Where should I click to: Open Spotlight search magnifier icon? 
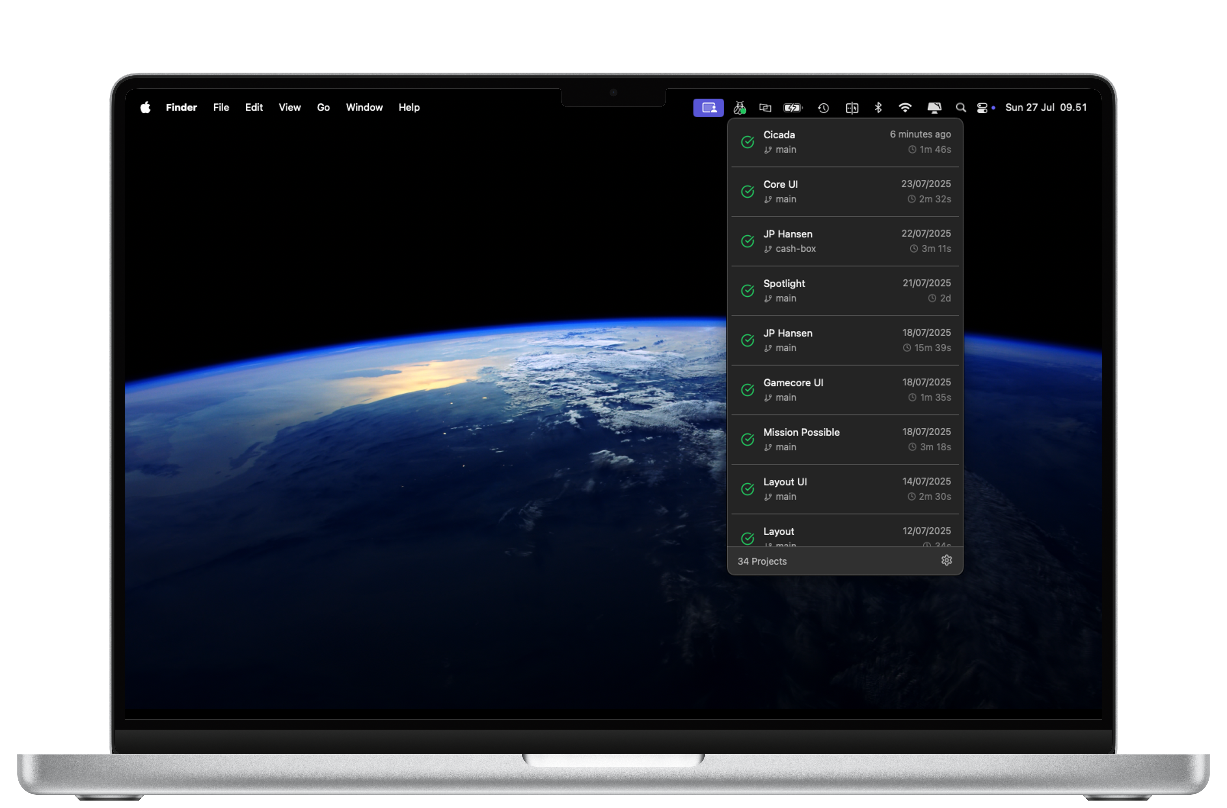click(x=961, y=108)
